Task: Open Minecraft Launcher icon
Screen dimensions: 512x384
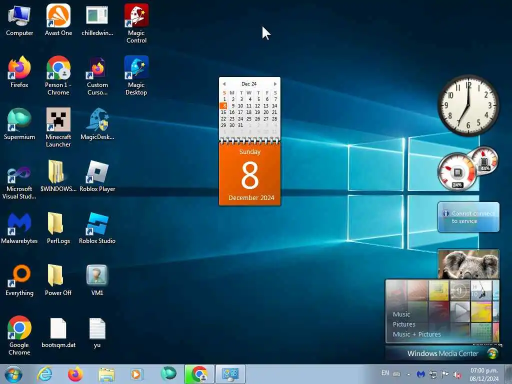Action: click(58, 127)
